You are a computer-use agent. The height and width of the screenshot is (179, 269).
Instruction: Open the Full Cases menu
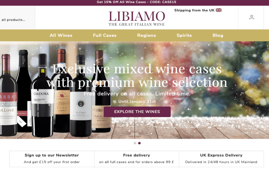tap(105, 35)
